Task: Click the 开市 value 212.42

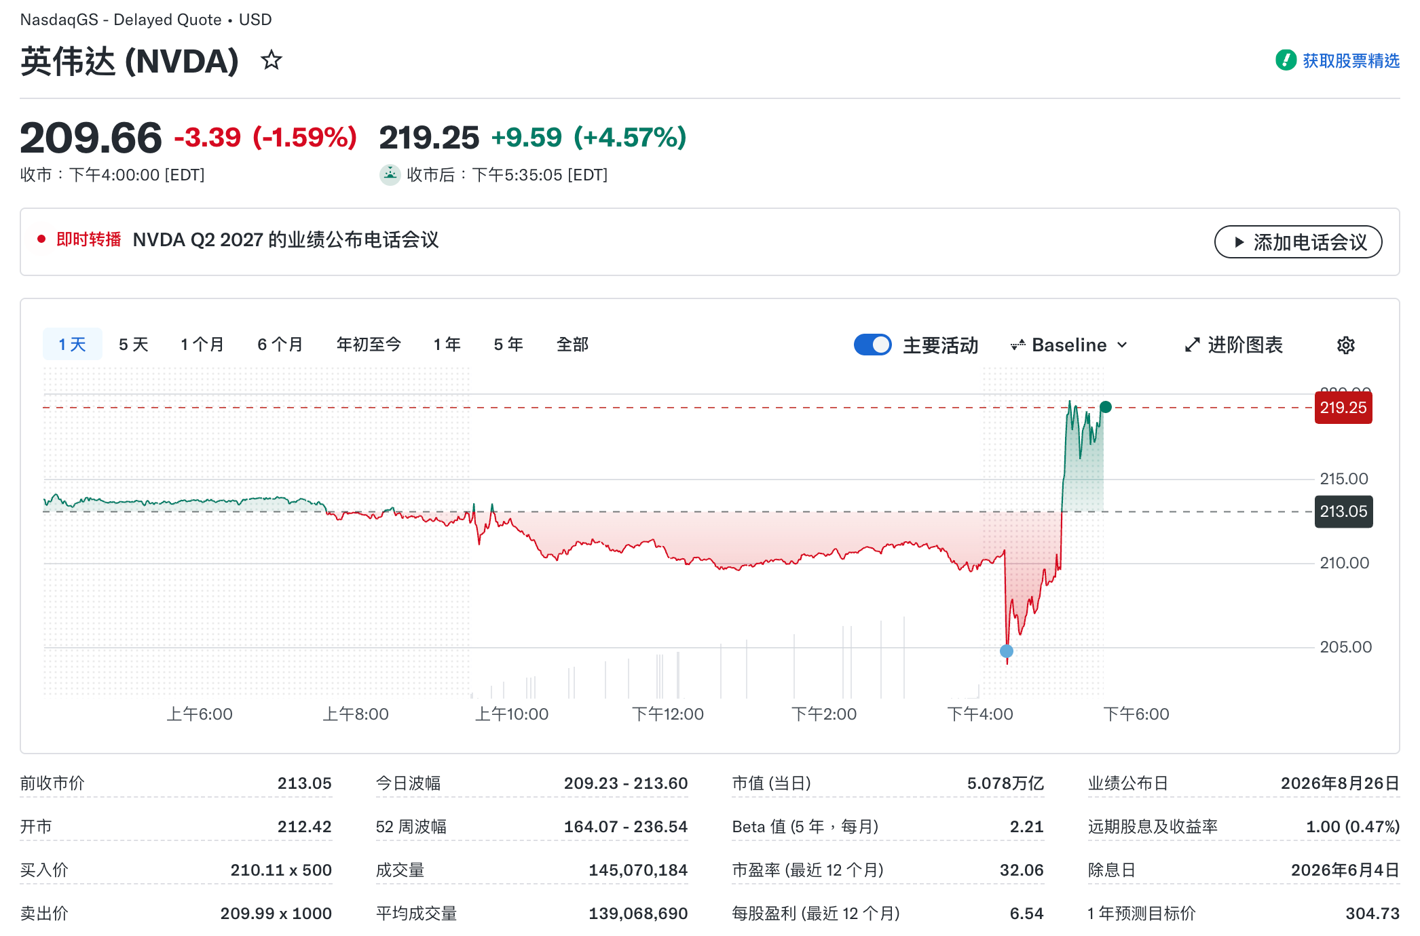Action: (x=304, y=827)
